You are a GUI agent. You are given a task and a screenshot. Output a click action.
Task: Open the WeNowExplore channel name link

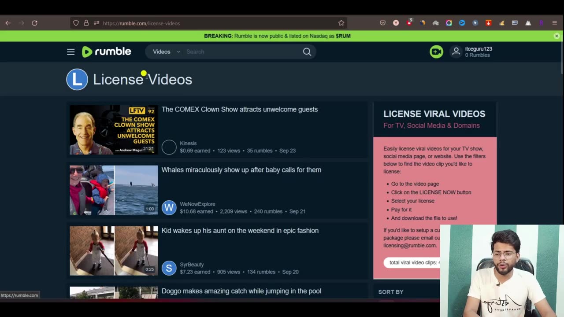tap(197, 204)
